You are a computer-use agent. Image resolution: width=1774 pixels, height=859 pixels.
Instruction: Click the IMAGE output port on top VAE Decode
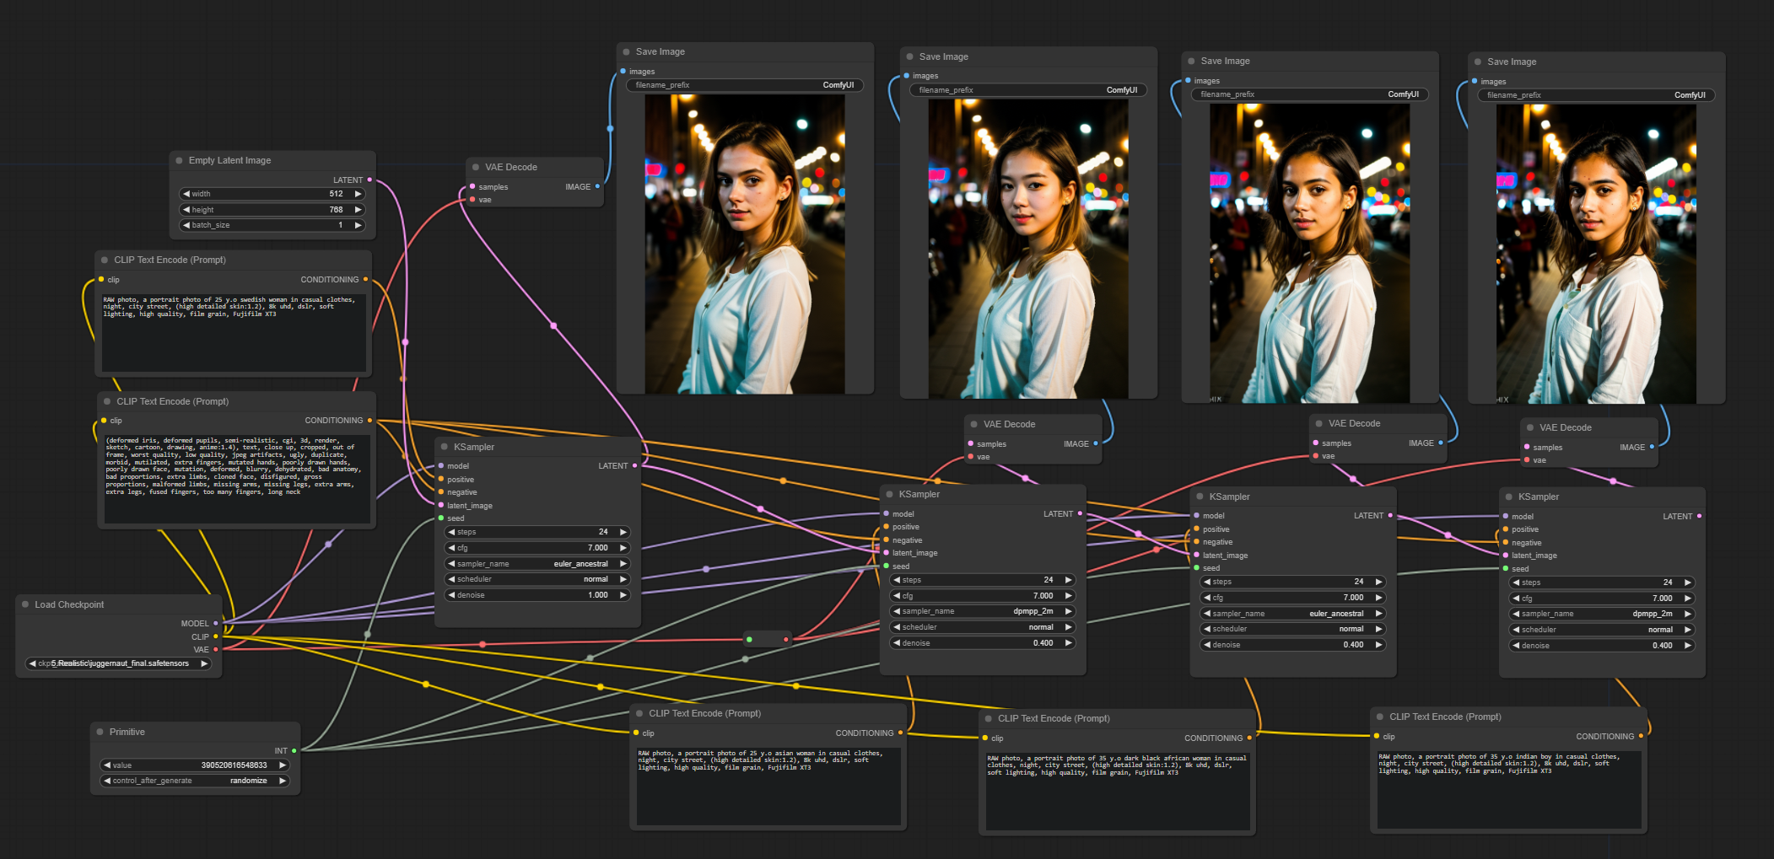(x=598, y=186)
